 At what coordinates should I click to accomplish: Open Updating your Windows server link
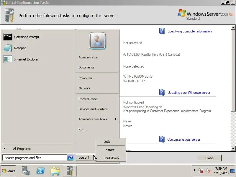coord(189,93)
